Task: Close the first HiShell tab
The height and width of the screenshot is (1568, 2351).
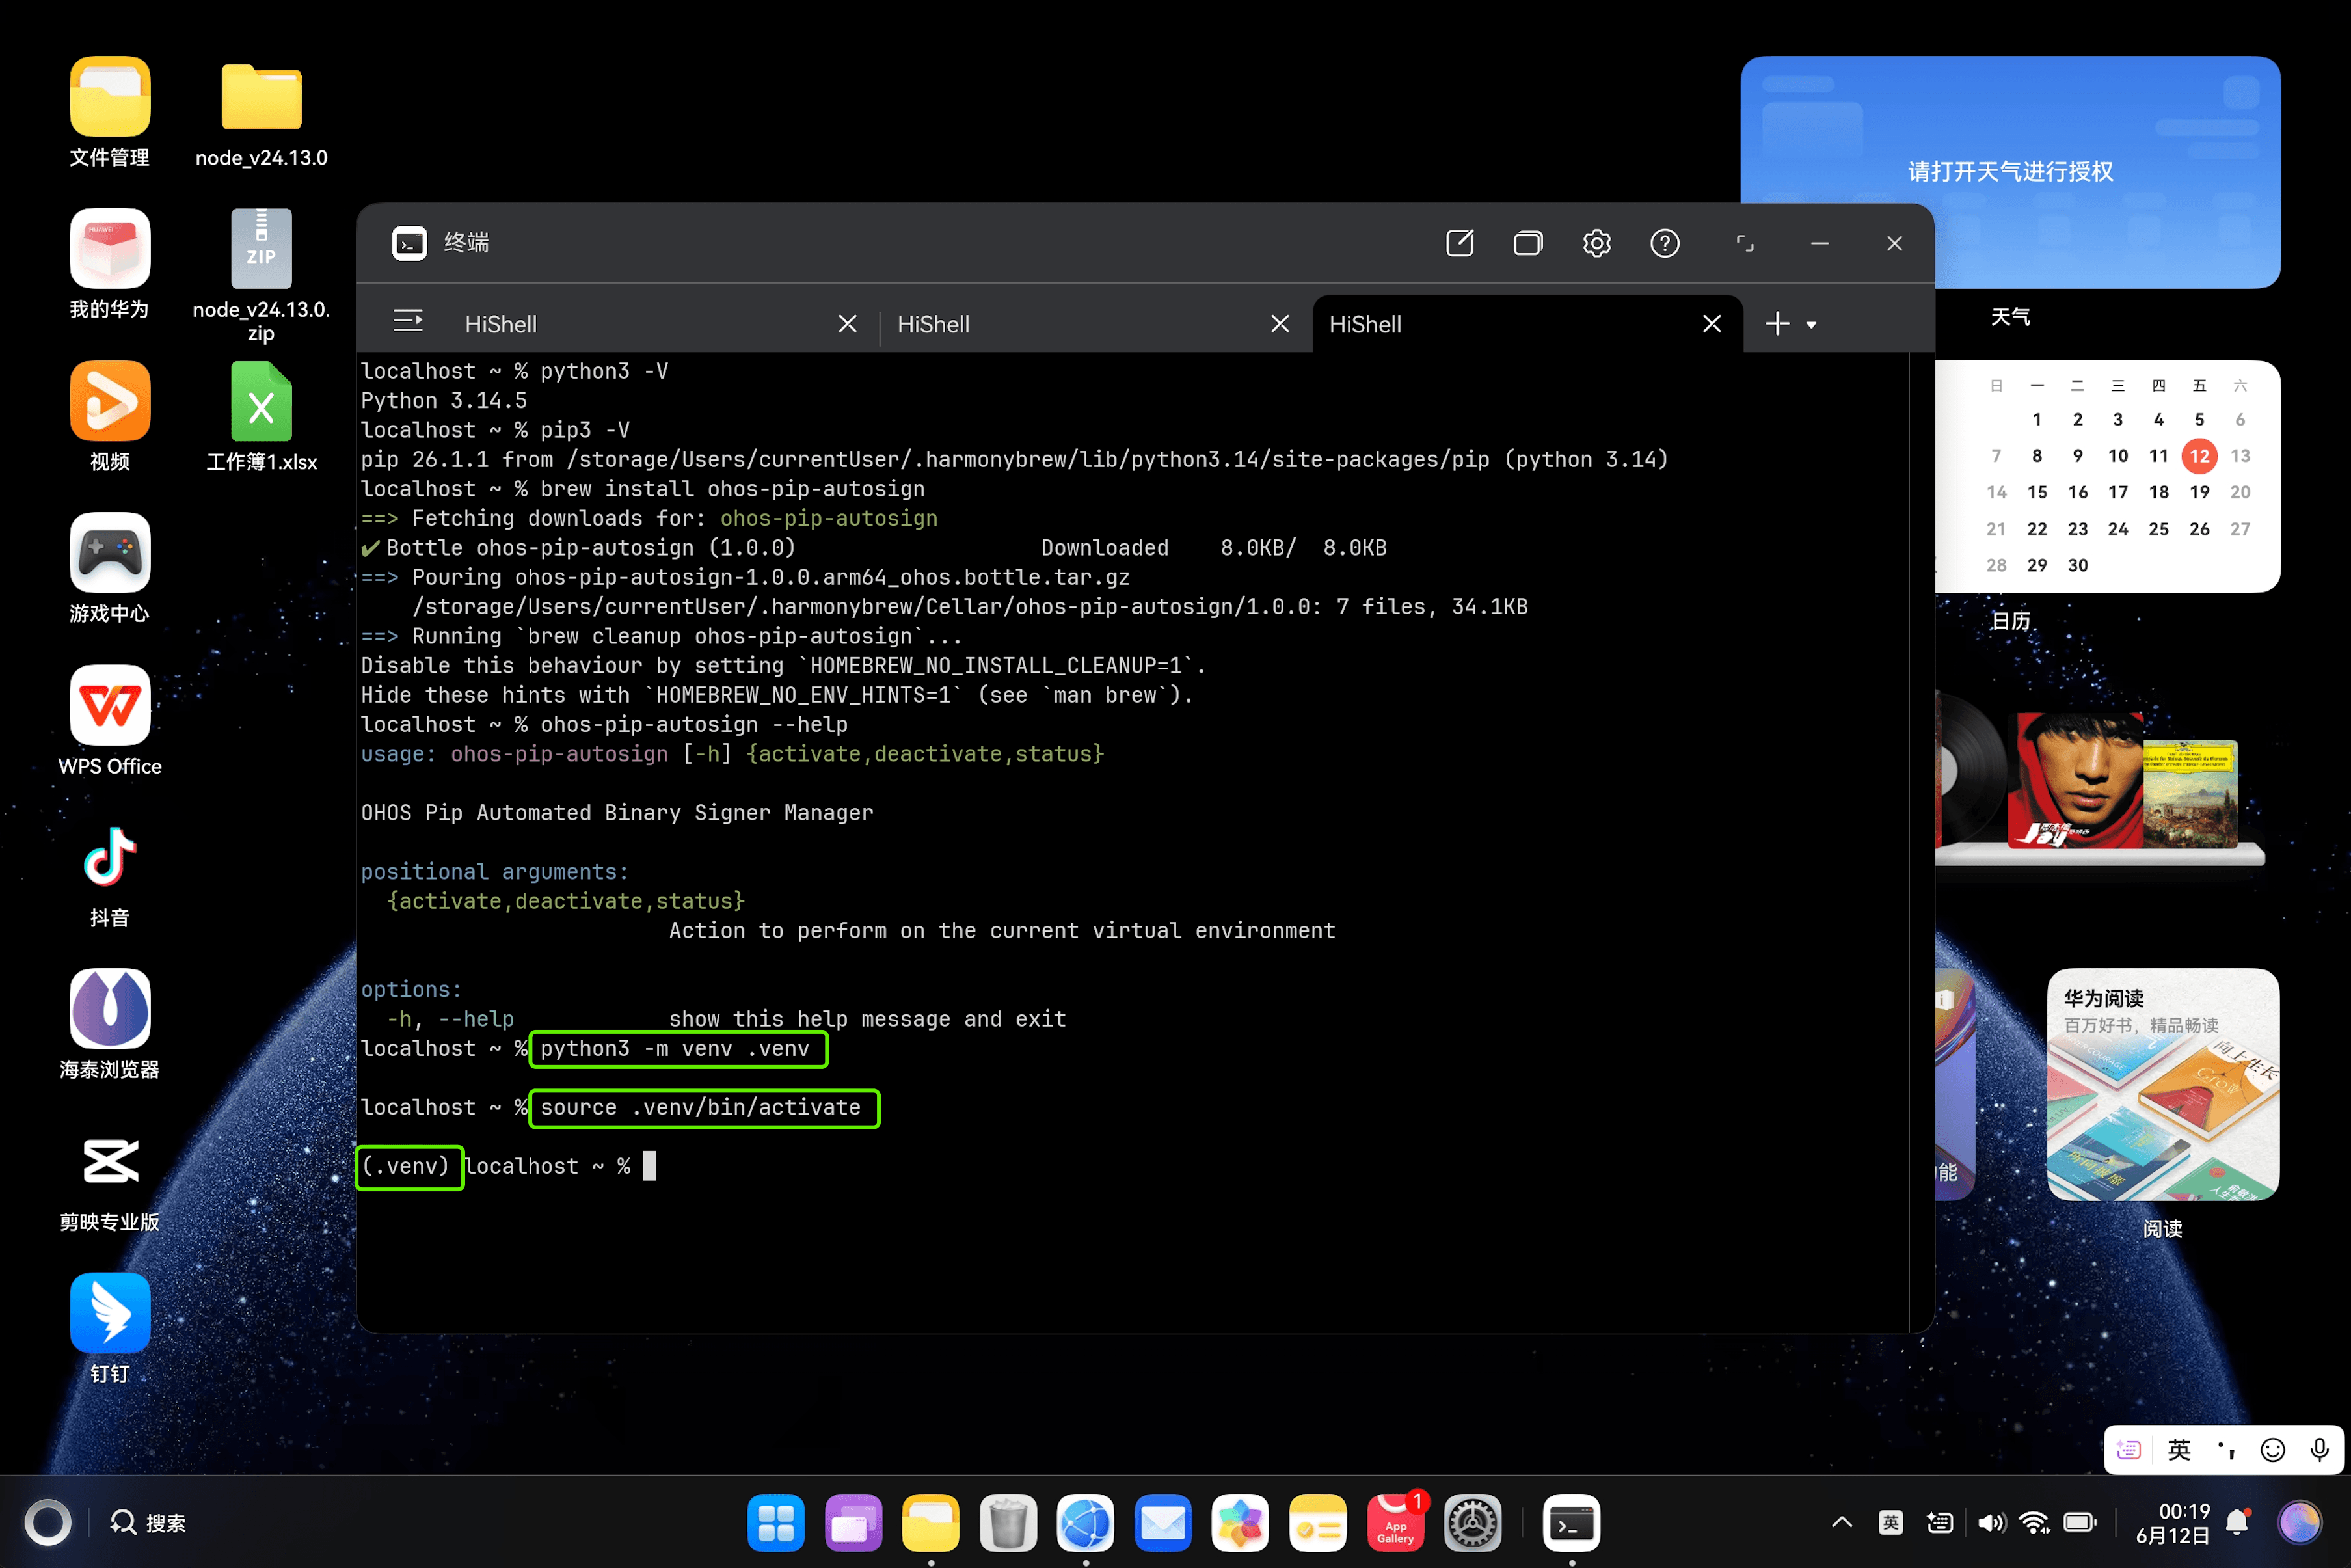Action: [848, 324]
